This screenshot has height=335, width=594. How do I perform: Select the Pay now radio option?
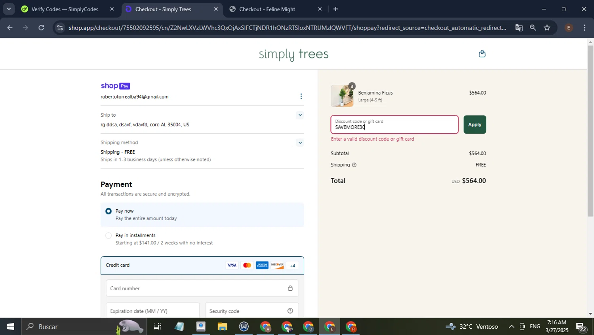109,211
